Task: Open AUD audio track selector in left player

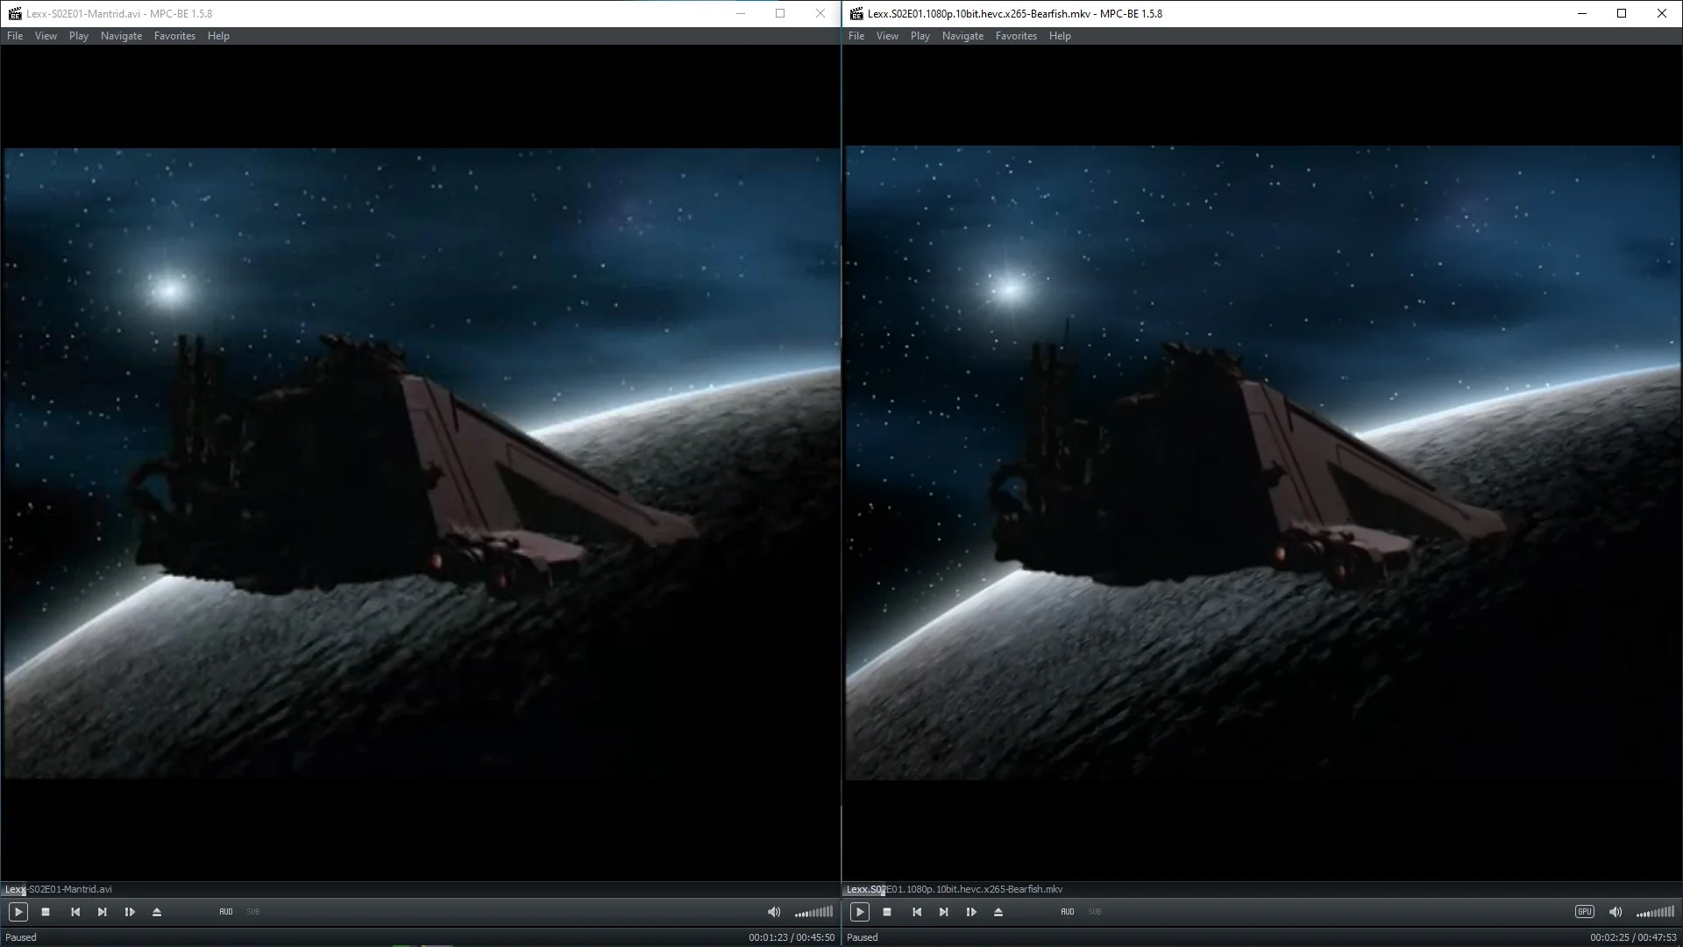Action: tap(226, 912)
